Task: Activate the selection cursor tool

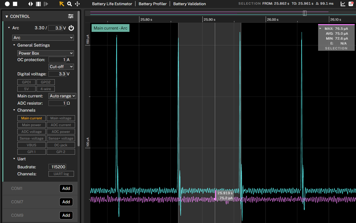Action: click(x=61, y=4)
